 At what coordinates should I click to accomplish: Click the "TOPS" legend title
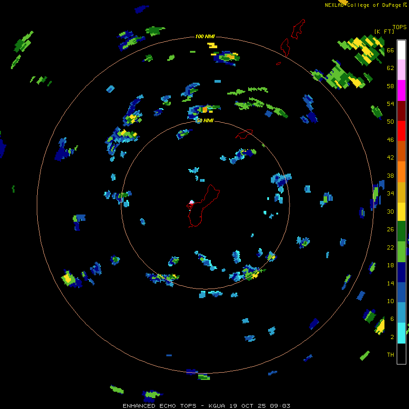click(399, 27)
